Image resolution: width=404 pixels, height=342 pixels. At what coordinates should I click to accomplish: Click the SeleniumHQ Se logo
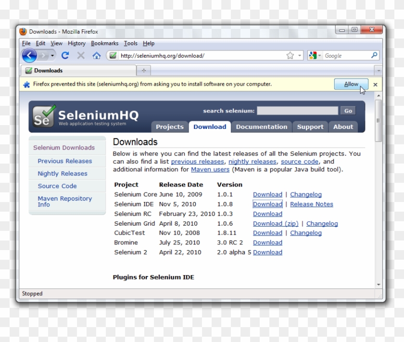click(42, 115)
